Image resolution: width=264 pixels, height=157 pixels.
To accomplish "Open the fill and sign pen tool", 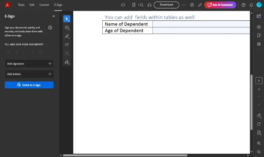I will point(67,62).
